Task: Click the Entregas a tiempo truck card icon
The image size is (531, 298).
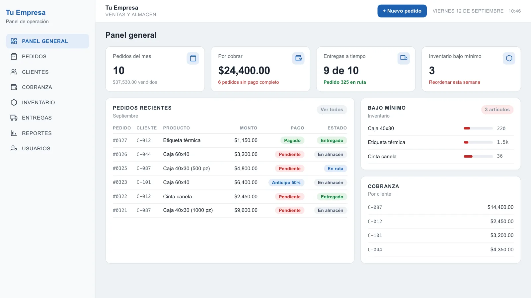Action: (404, 58)
